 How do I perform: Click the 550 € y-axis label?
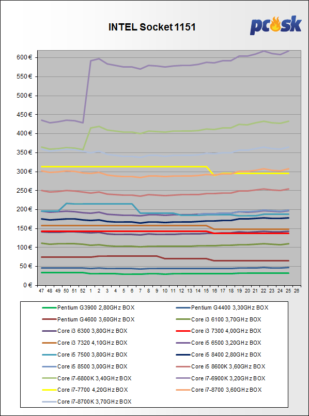[24, 76]
